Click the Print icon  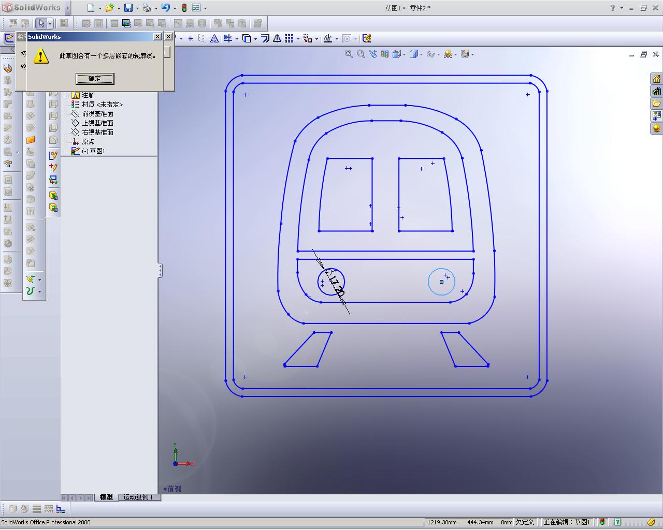coord(147,8)
